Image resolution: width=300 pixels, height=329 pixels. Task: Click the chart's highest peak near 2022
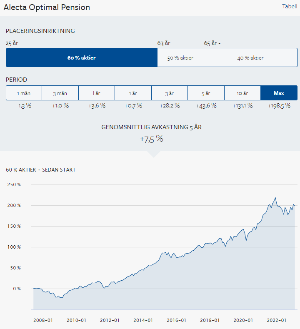point(275,198)
